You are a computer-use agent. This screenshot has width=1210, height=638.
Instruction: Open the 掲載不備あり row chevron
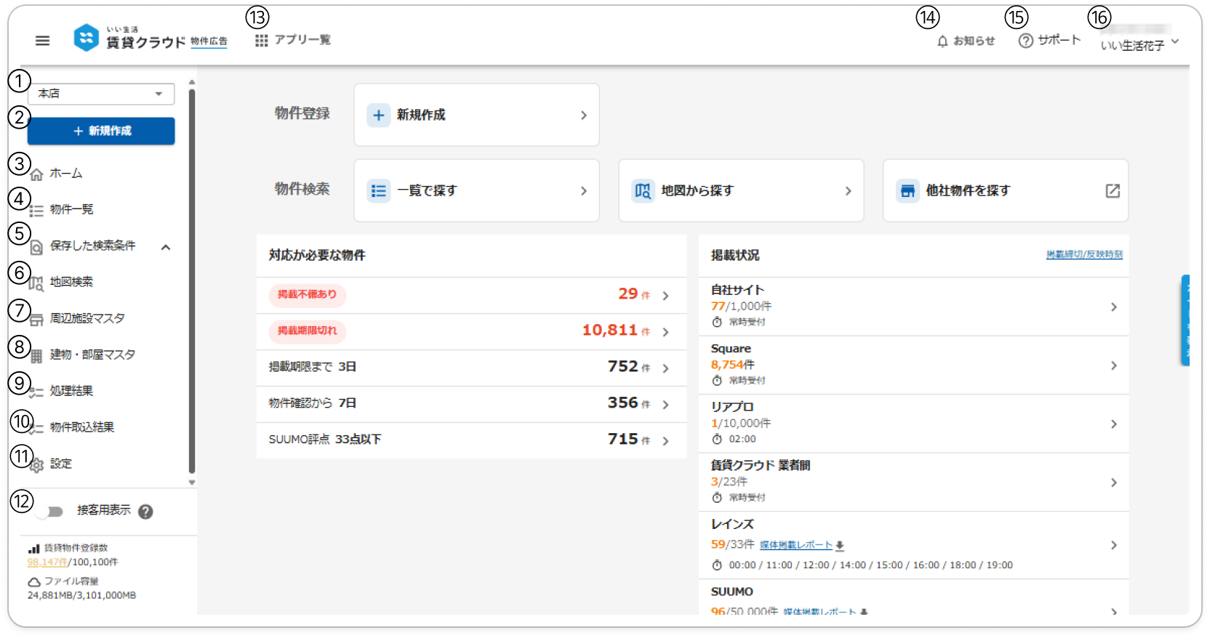[665, 296]
